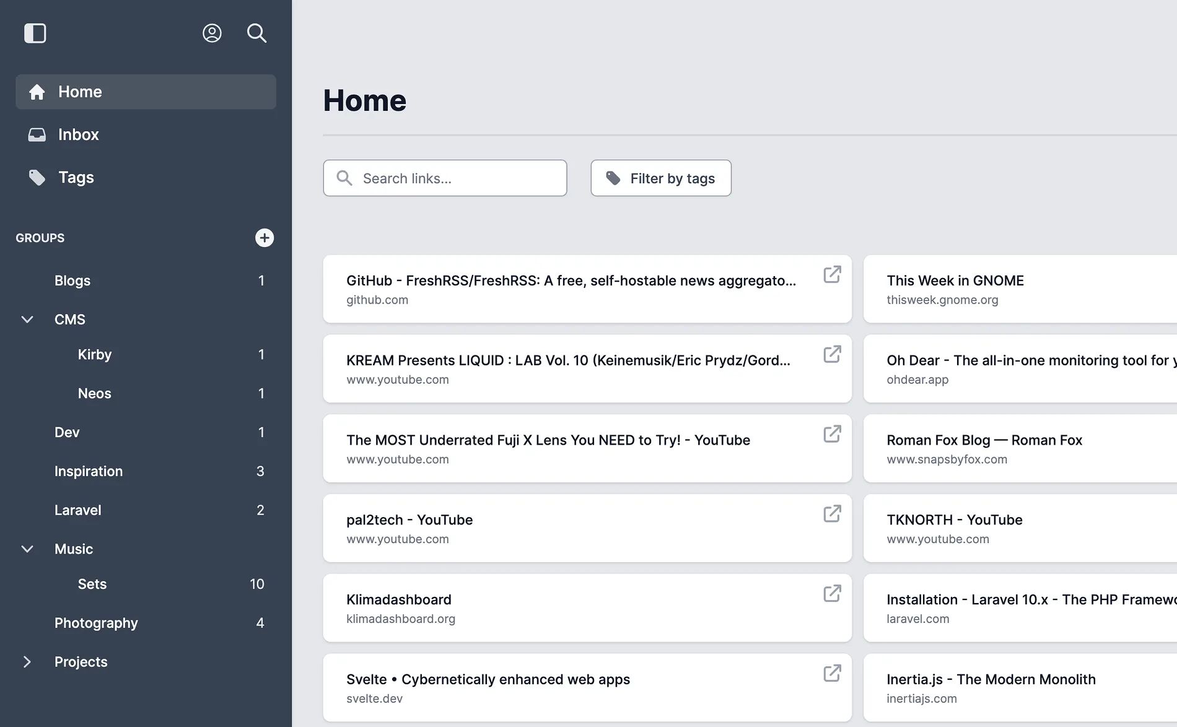Add a new group with plus icon
1177x727 pixels.
(265, 238)
